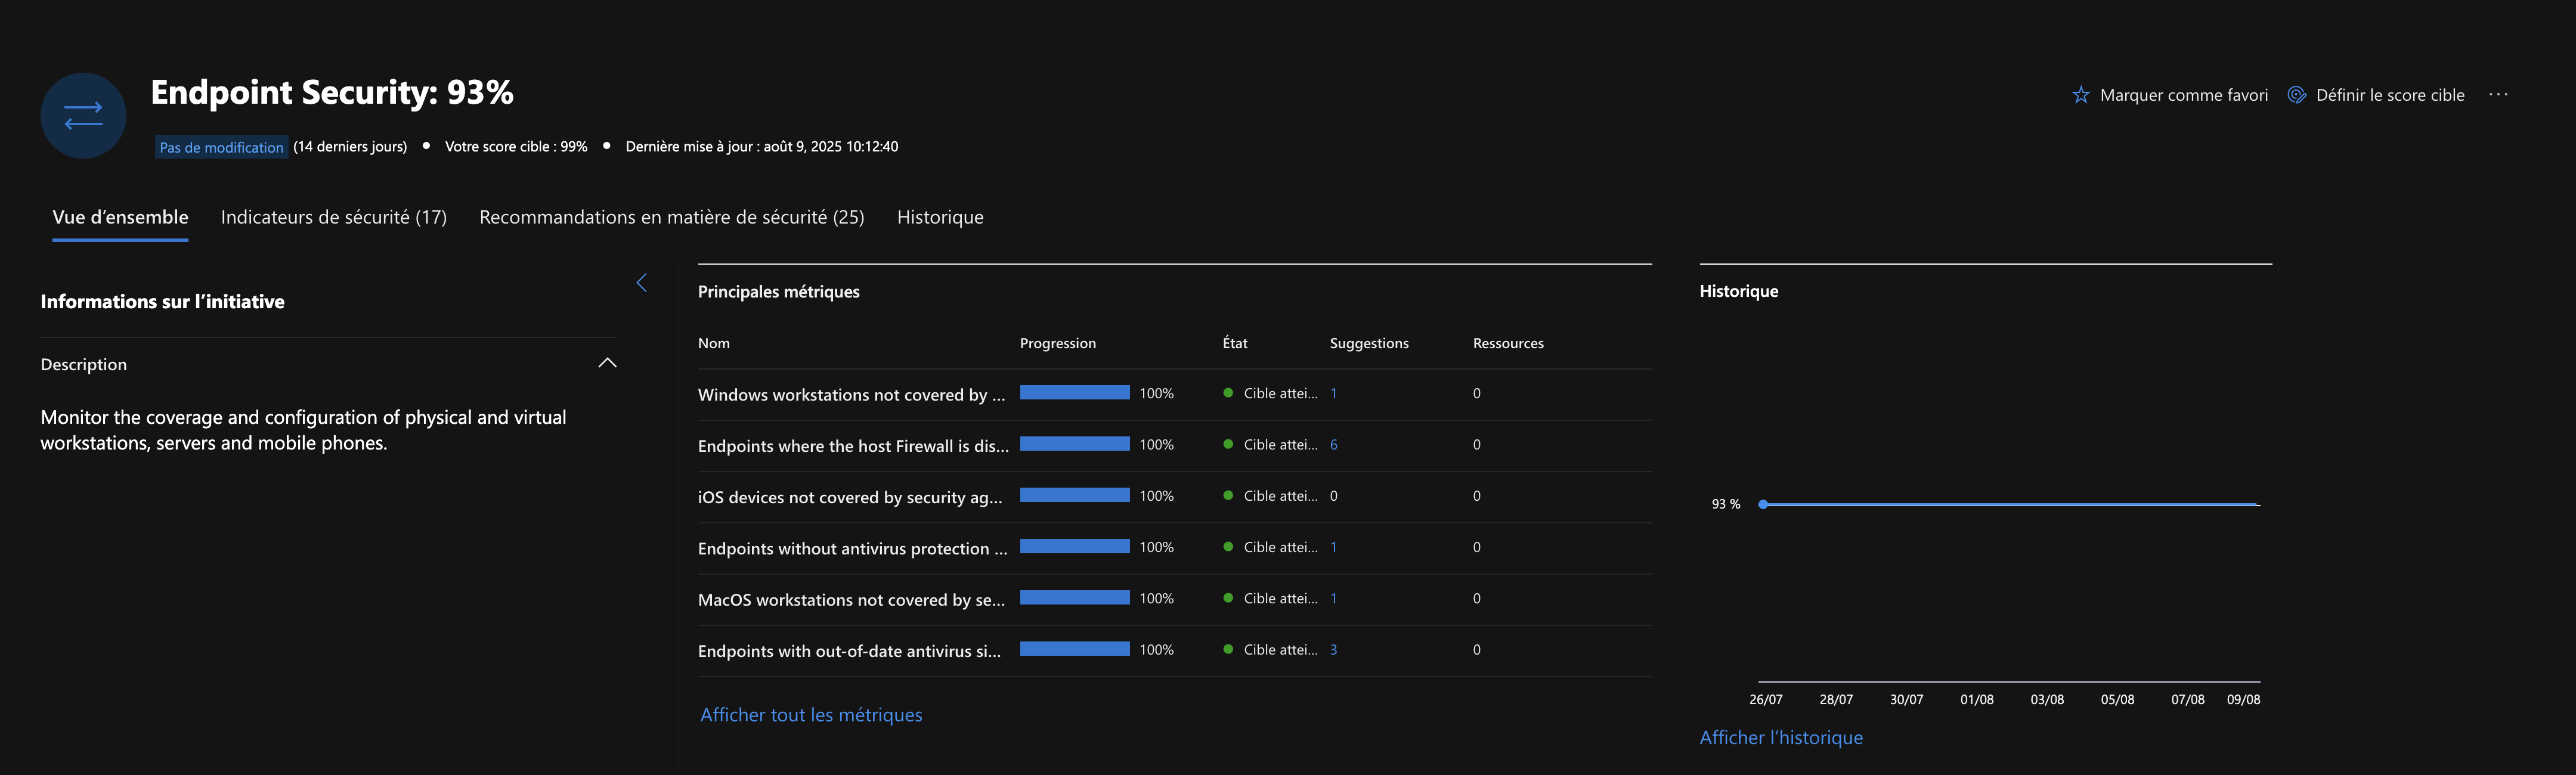The height and width of the screenshot is (775, 2576).
Task: Click the Endpoint Security arrows icon
Action: click(83, 116)
